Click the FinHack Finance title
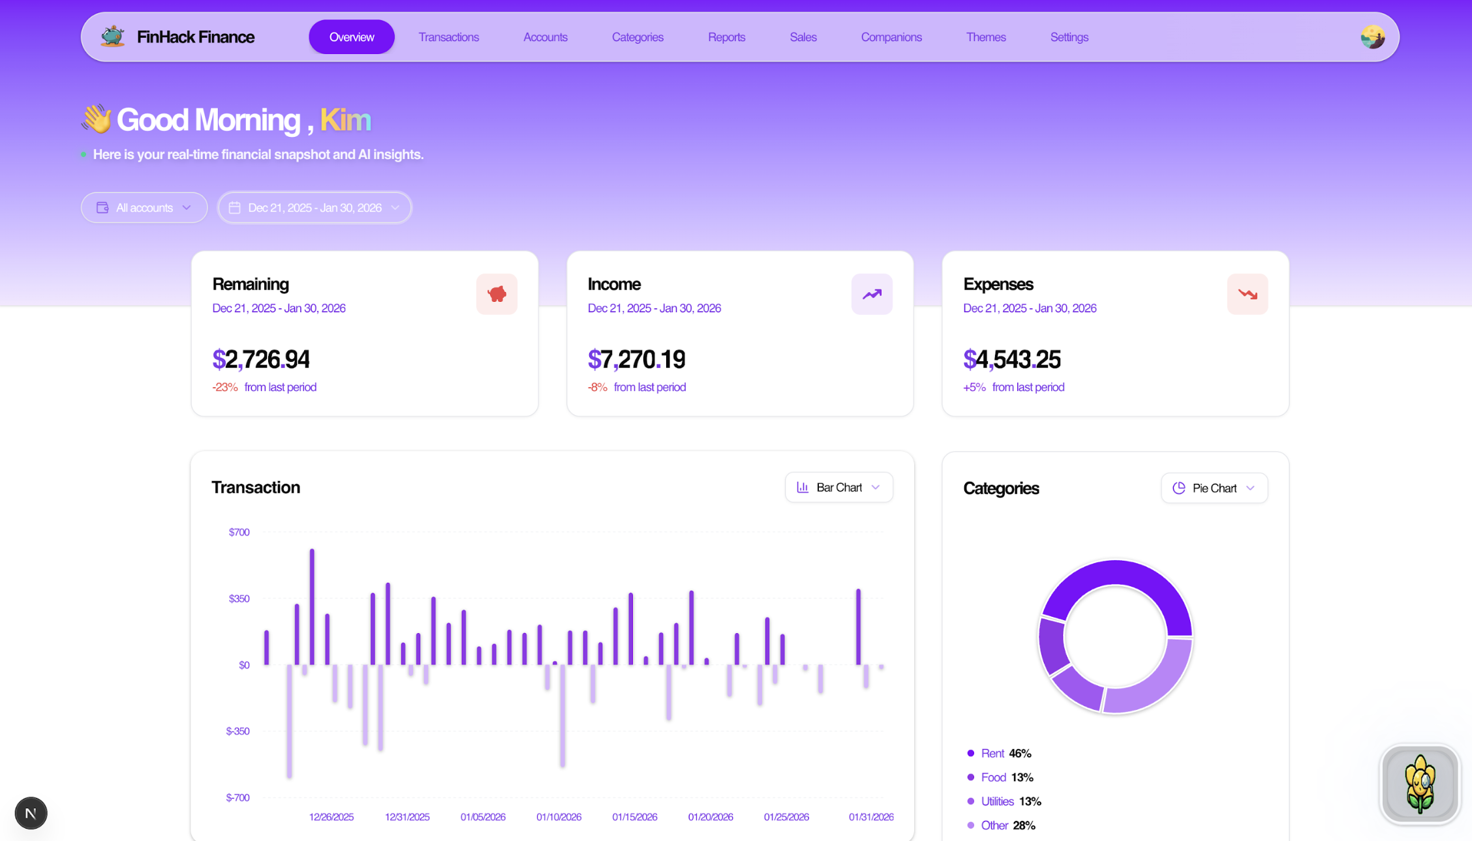Image resolution: width=1472 pixels, height=841 pixels. tap(196, 37)
